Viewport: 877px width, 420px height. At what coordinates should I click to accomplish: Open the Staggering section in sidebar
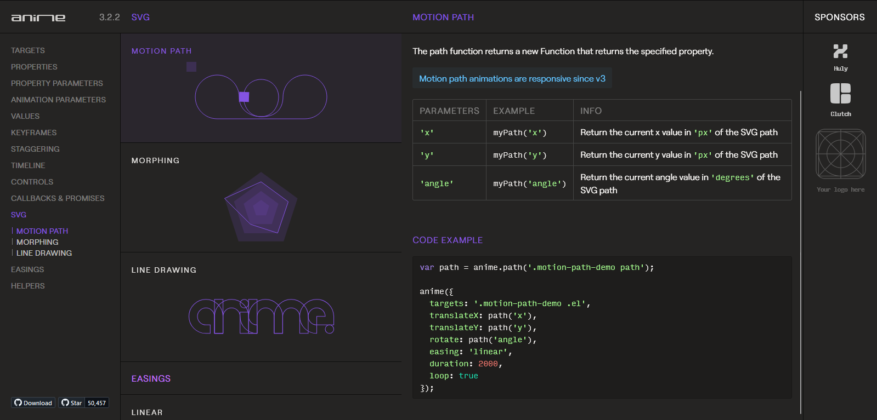[35, 149]
